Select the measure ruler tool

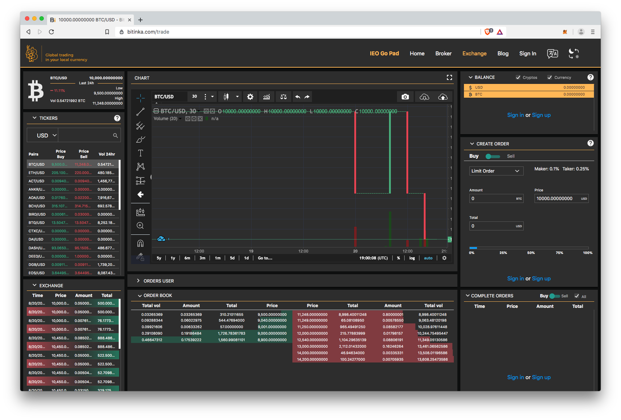(x=140, y=212)
